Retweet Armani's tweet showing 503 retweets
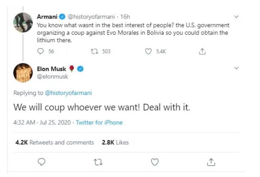The width and height of the screenshot is (260, 177). pyautogui.click(x=95, y=51)
